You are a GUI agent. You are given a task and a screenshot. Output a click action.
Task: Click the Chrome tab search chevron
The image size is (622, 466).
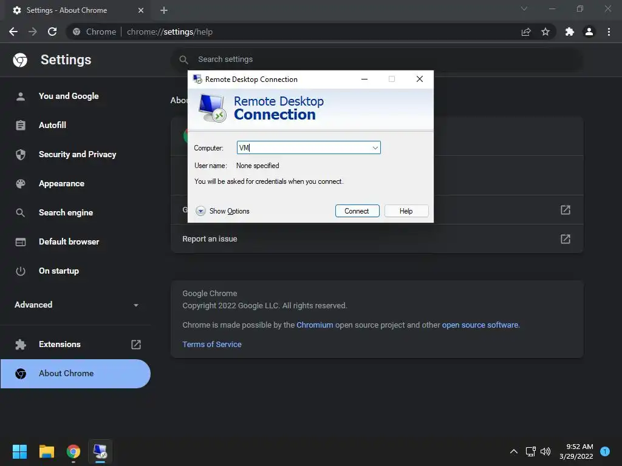click(524, 8)
